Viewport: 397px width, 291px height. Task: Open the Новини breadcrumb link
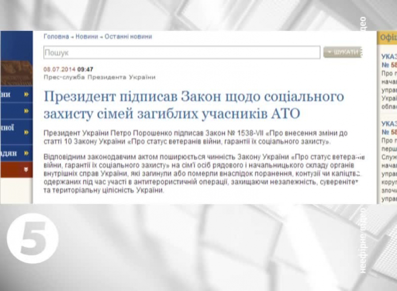pyautogui.click(x=86, y=37)
